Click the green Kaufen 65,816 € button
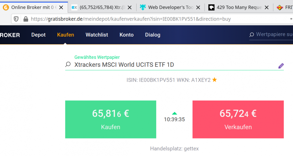293x156 pixels. (111, 119)
